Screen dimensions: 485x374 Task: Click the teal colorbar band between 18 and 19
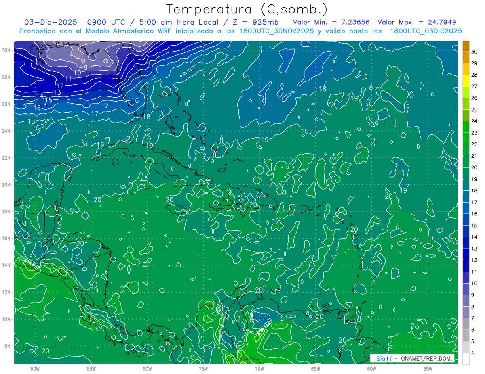(x=466, y=185)
